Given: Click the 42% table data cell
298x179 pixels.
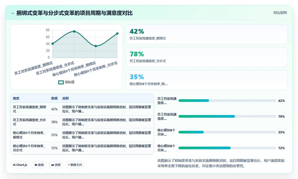Looking at the screenshot, I should click(x=54, y=109).
